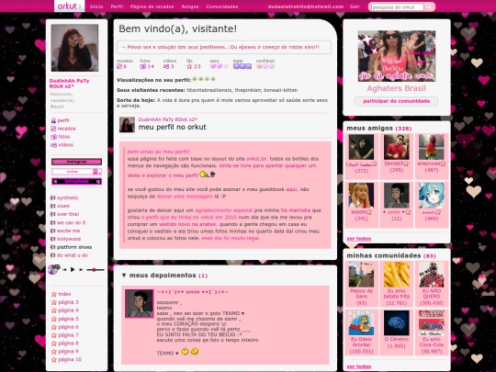Skip to previous track in player
Screen dimensions: 496x372
(64, 270)
